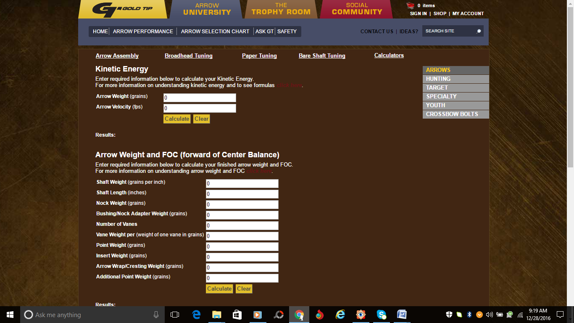Open Windows Start menu
Viewport: 574px width, 323px height.
(10, 315)
